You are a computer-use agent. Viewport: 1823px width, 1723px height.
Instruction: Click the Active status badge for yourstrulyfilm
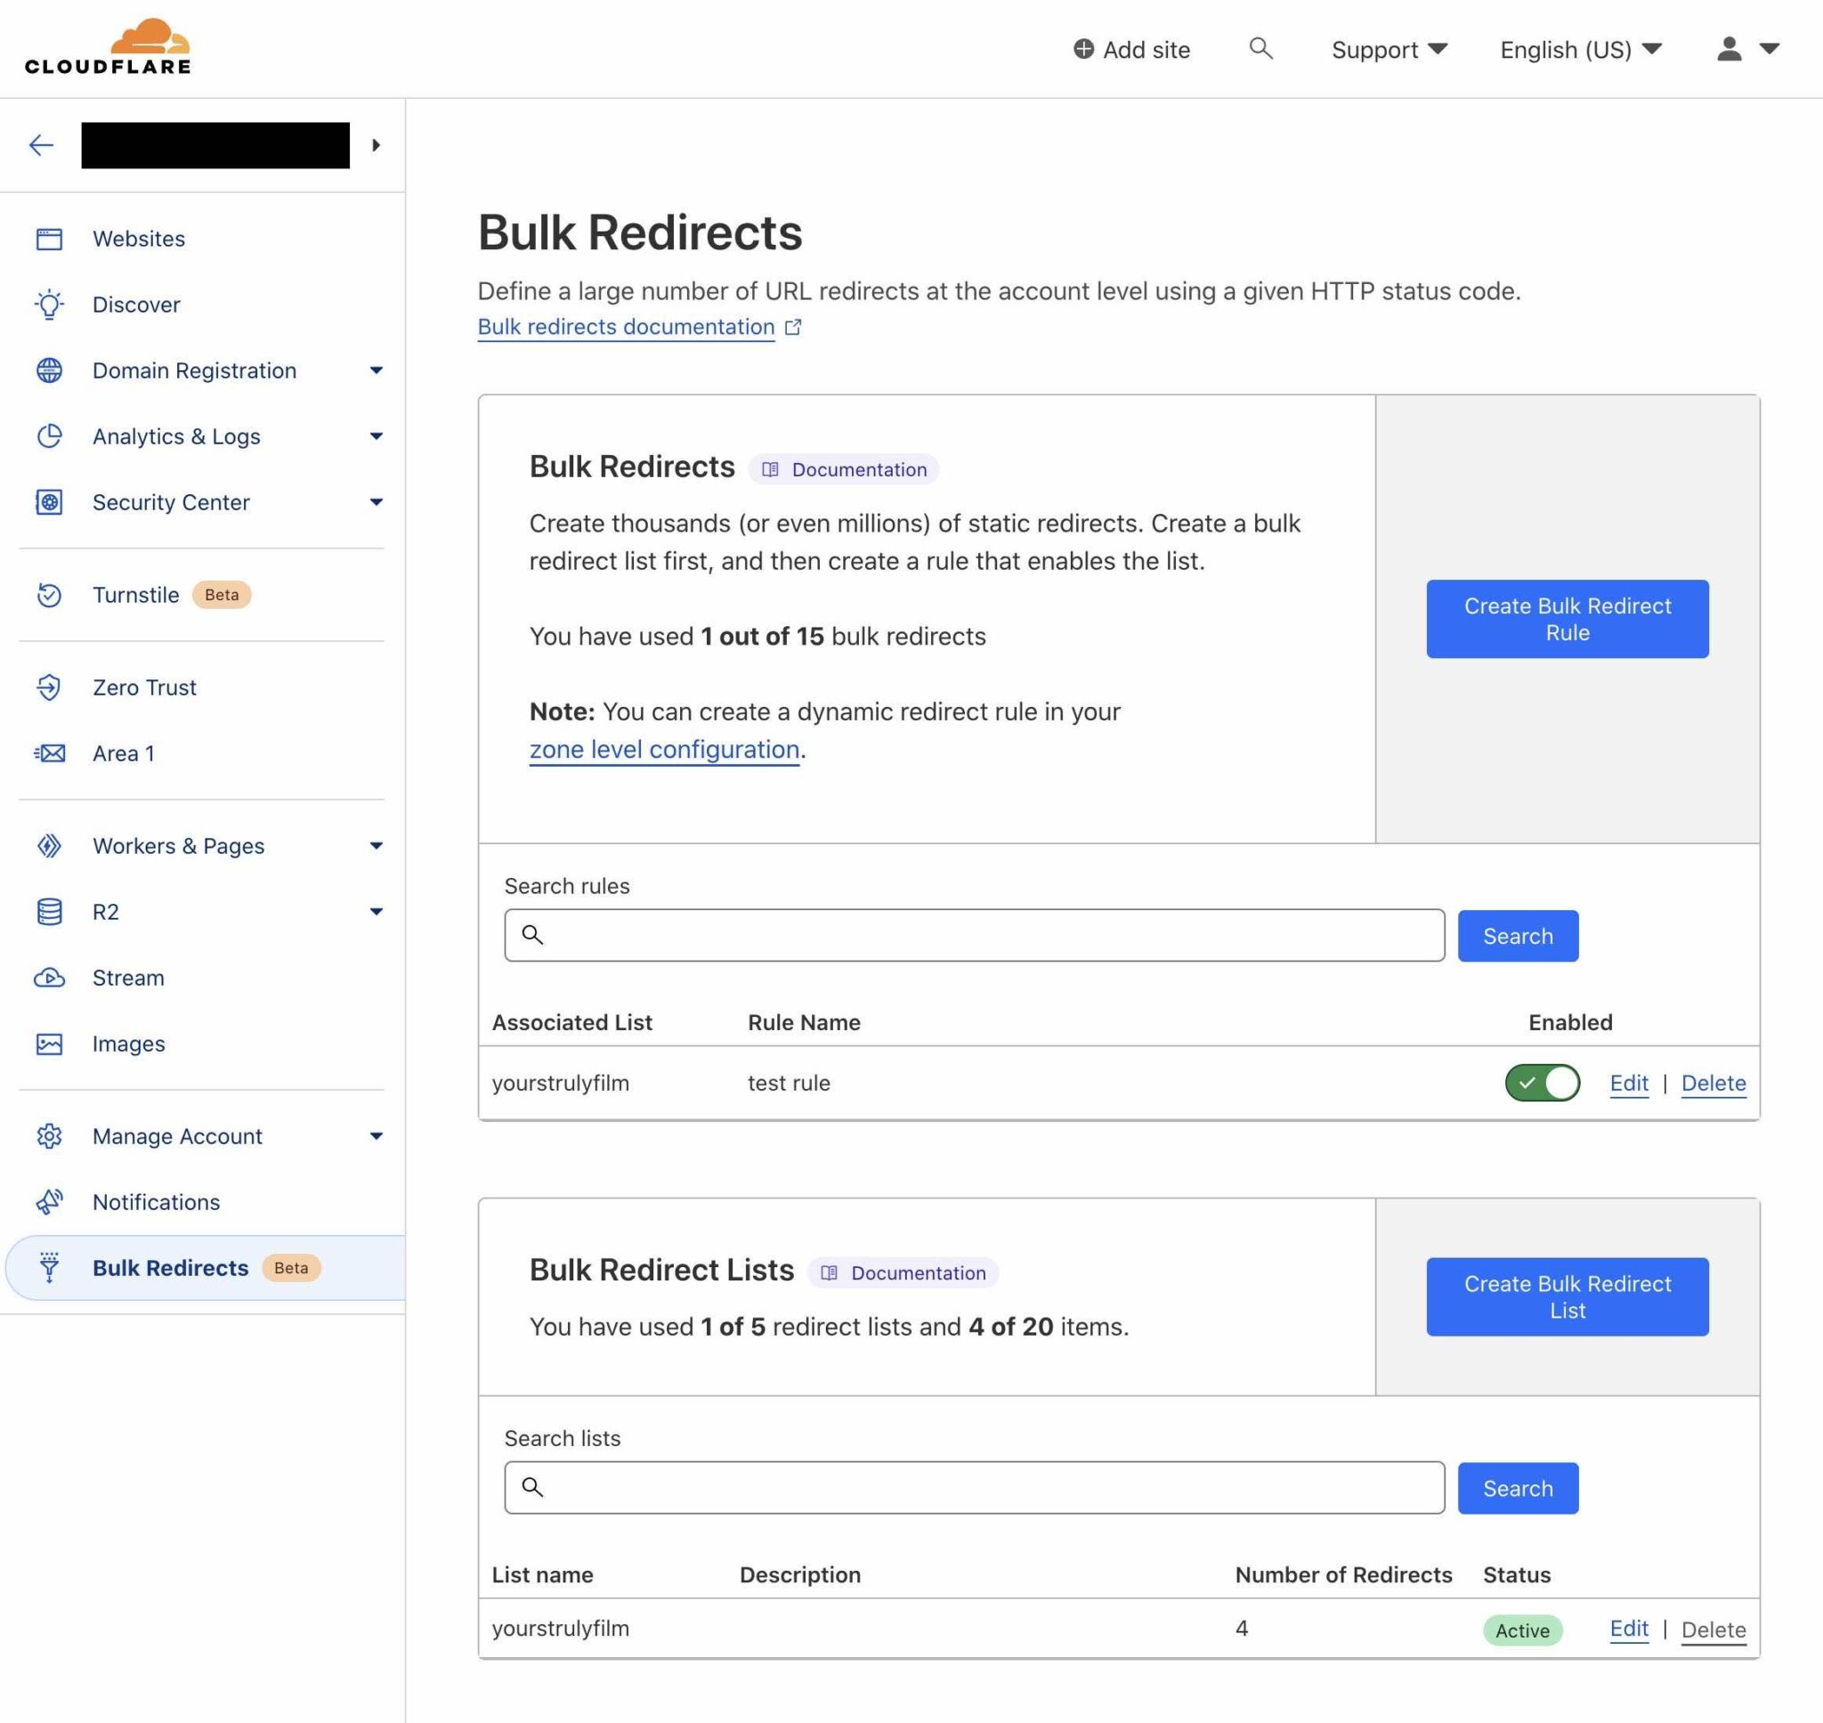pos(1522,1631)
